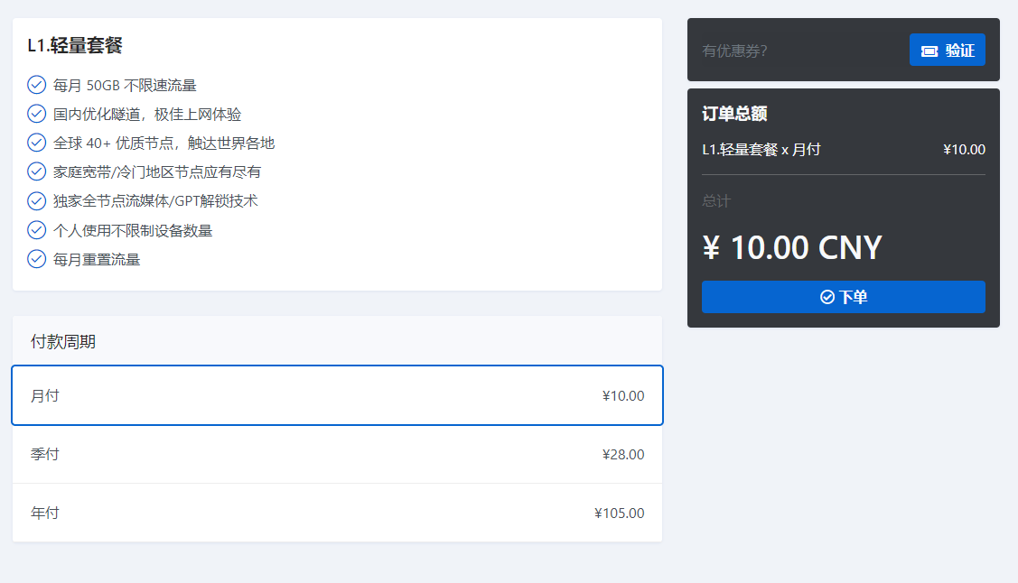Click the L1.轻量套餐 x 月付 order line

pos(761,150)
